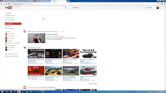The width and height of the screenshot is (166, 93).
Task: Open the 'Секрет успеха в World of Tanks' title
Action: click(88, 77)
